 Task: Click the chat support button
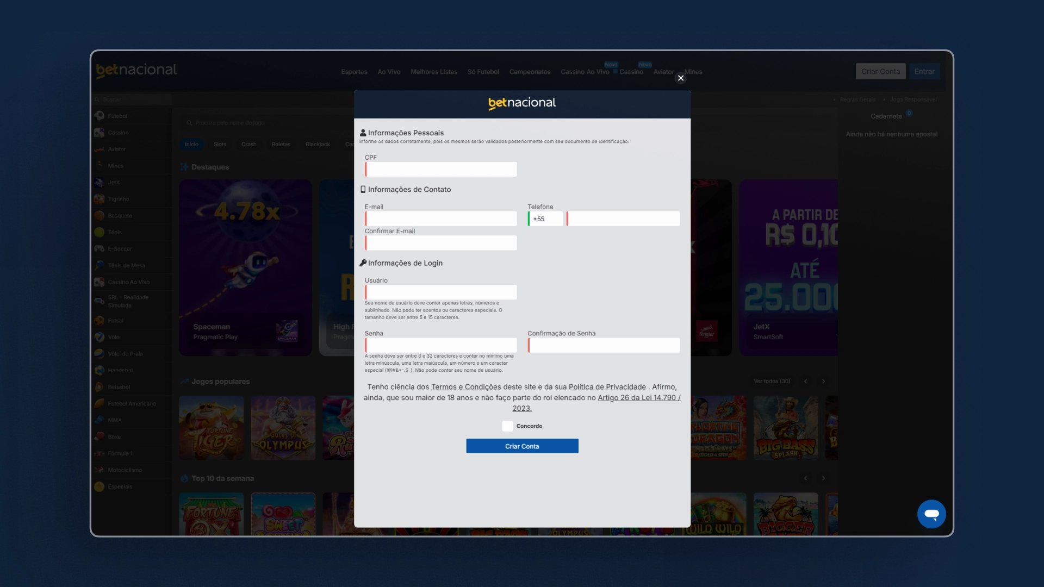[931, 513]
